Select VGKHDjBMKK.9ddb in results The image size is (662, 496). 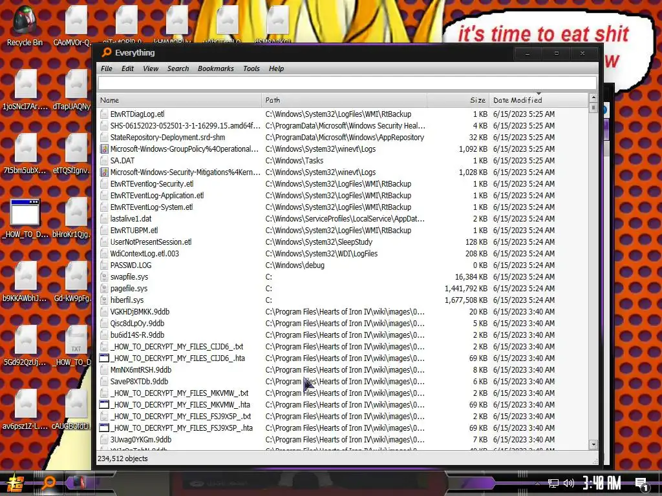(x=342, y=312)
